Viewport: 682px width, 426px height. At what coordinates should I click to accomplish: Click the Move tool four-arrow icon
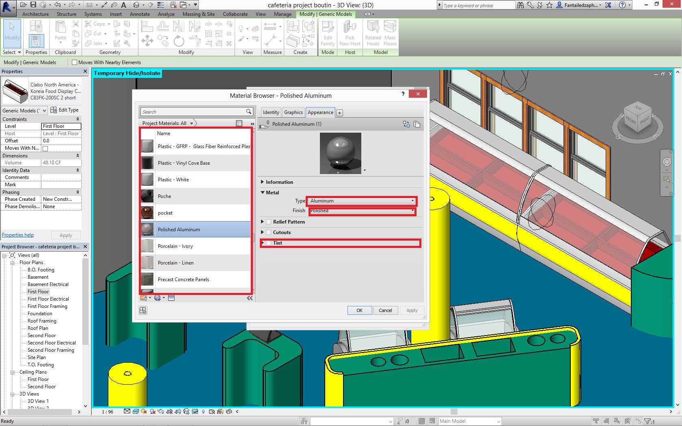click(147, 41)
